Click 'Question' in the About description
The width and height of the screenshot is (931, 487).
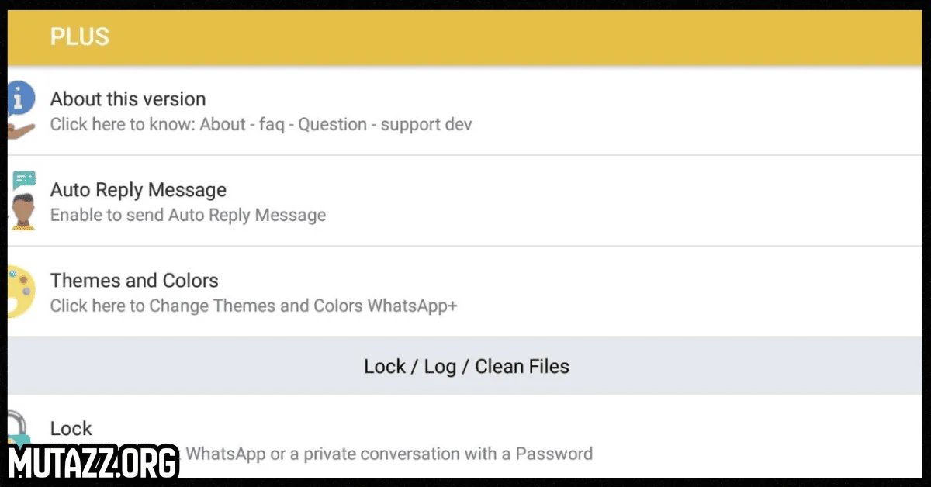pos(332,124)
